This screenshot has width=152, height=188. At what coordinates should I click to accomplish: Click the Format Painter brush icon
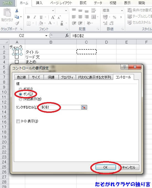click(17, 23)
